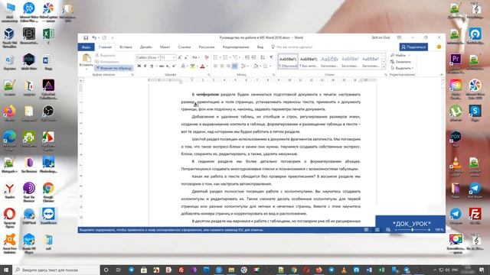The height and width of the screenshot is (275, 490).
Task: Click the Text Effects icon
Action: (184, 66)
